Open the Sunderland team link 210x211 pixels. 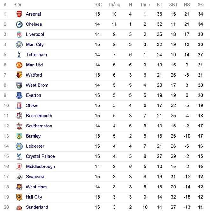37,207
